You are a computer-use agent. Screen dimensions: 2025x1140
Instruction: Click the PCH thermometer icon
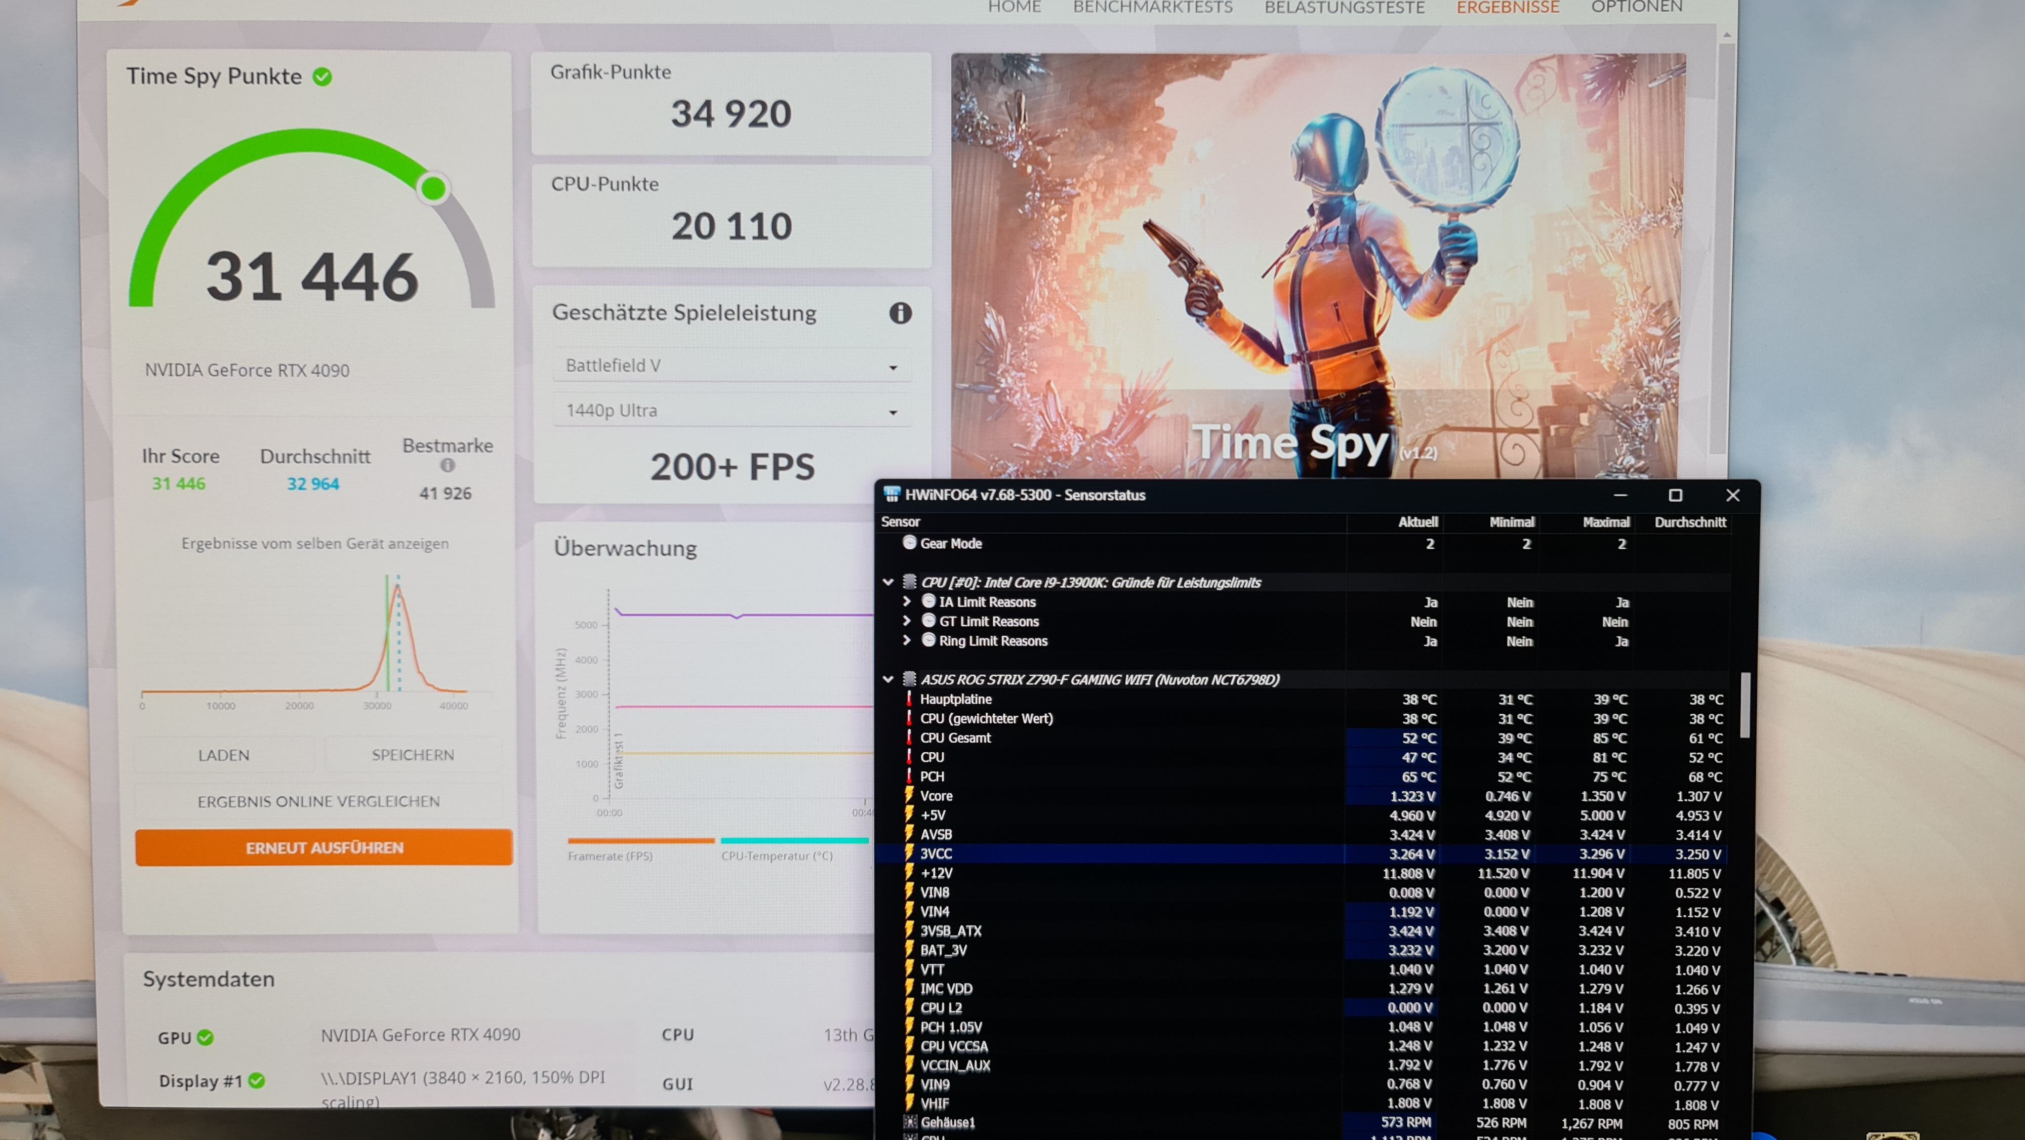pyautogui.click(x=910, y=775)
